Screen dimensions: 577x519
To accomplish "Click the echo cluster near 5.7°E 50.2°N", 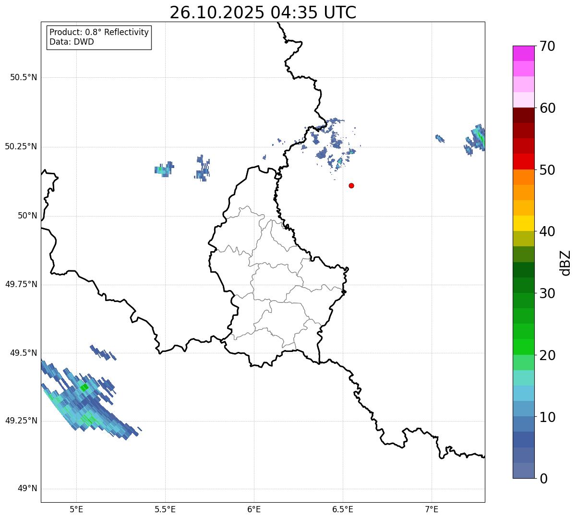I will click(203, 168).
